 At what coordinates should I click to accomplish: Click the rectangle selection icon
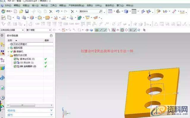(x=79, y=30)
